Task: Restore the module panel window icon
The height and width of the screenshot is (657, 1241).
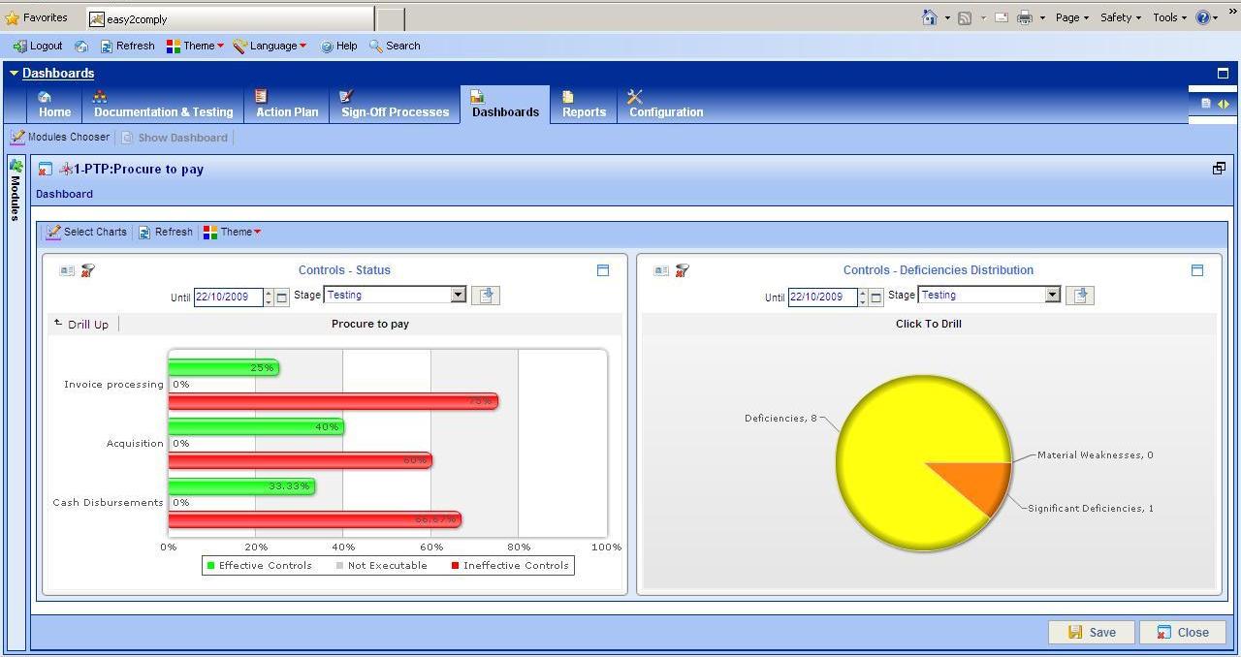Action: point(1219,169)
